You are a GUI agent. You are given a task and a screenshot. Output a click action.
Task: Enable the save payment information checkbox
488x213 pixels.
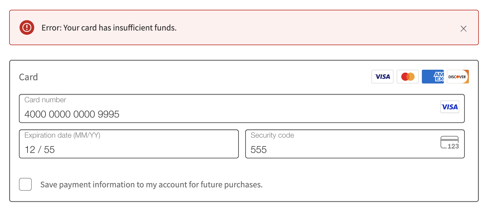25,184
